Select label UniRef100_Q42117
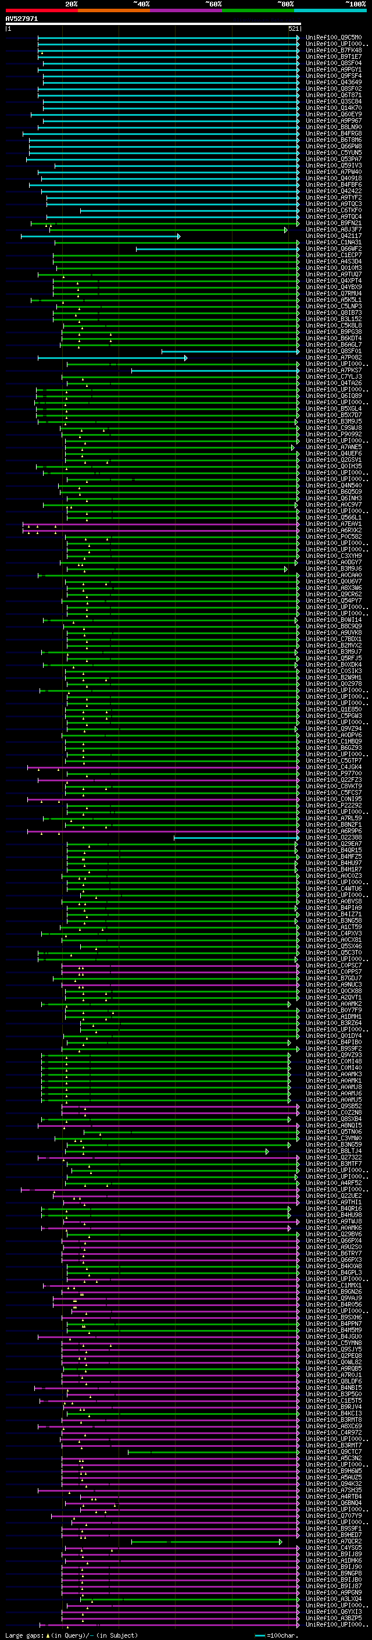The width and height of the screenshot is (372, 1640). tap(334, 236)
